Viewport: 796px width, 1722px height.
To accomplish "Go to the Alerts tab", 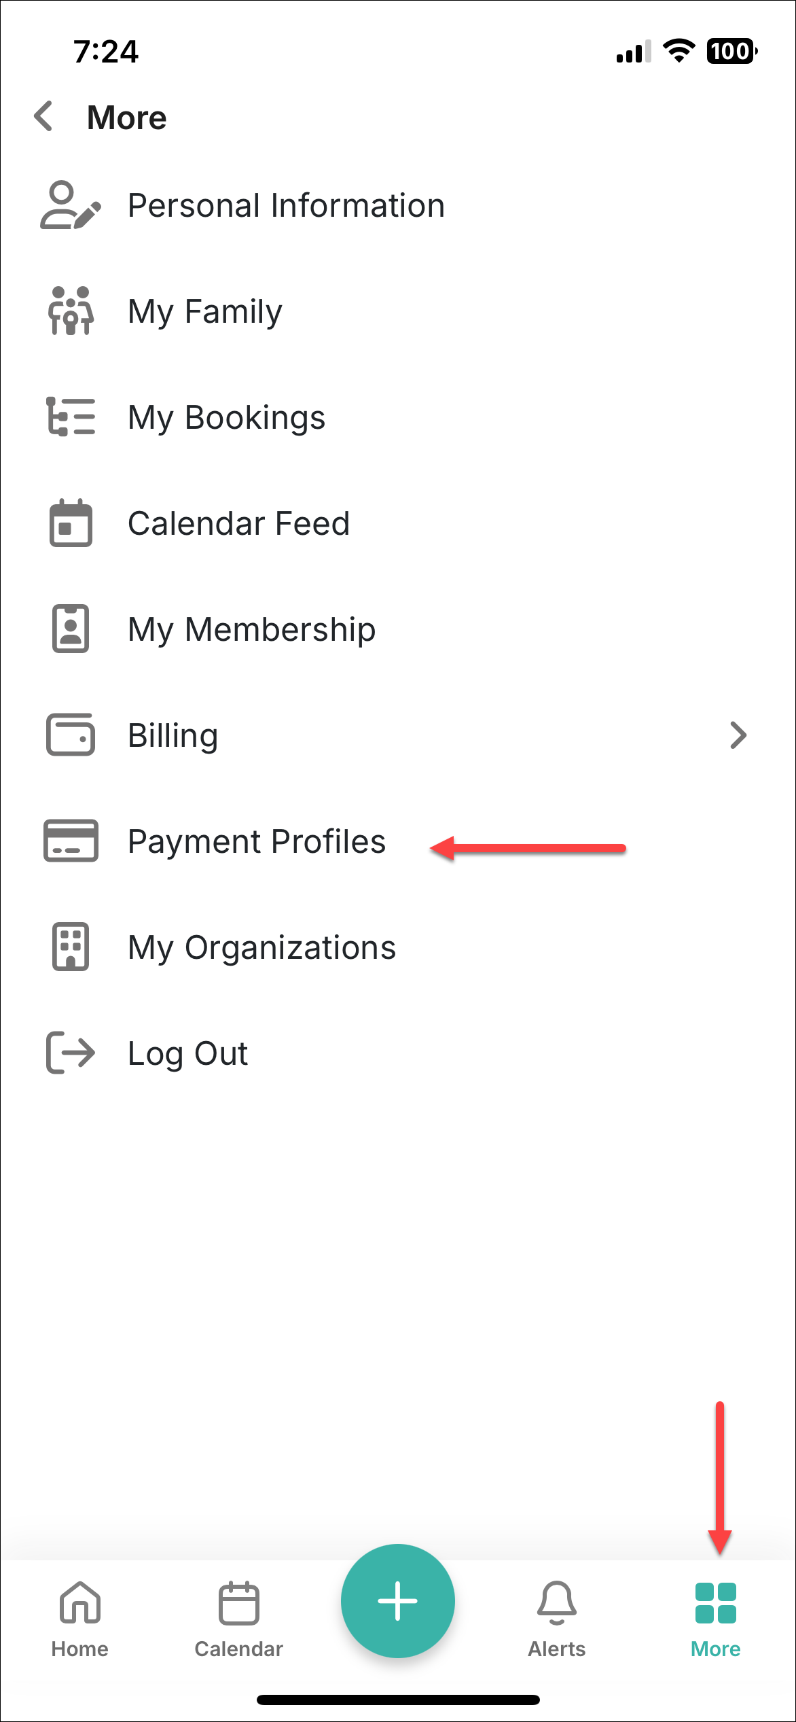I will point(556,1619).
